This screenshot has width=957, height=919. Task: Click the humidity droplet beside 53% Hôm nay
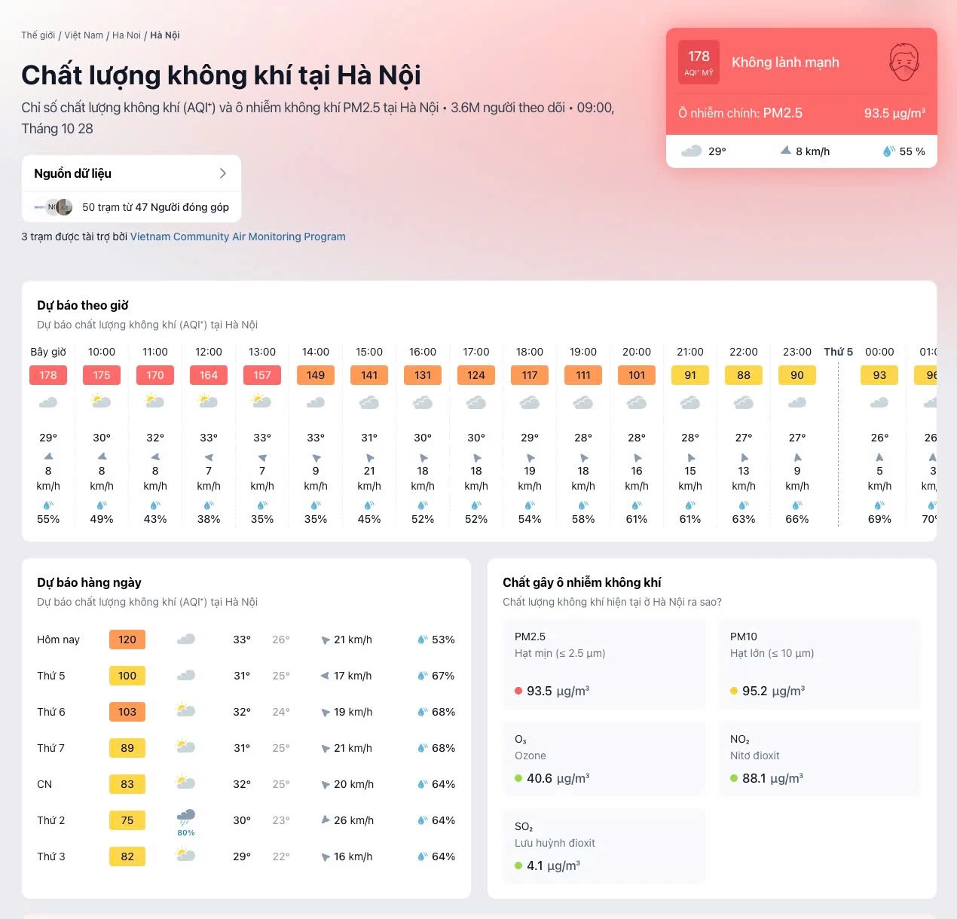pyautogui.click(x=423, y=640)
